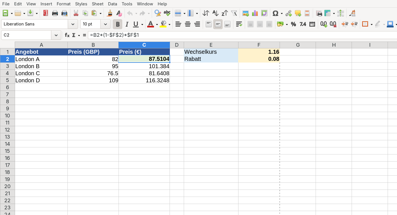Insert a comment
Image resolution: width=397 pixels, height=215 pixels.
pyautogui.click(x=298, y=13)
